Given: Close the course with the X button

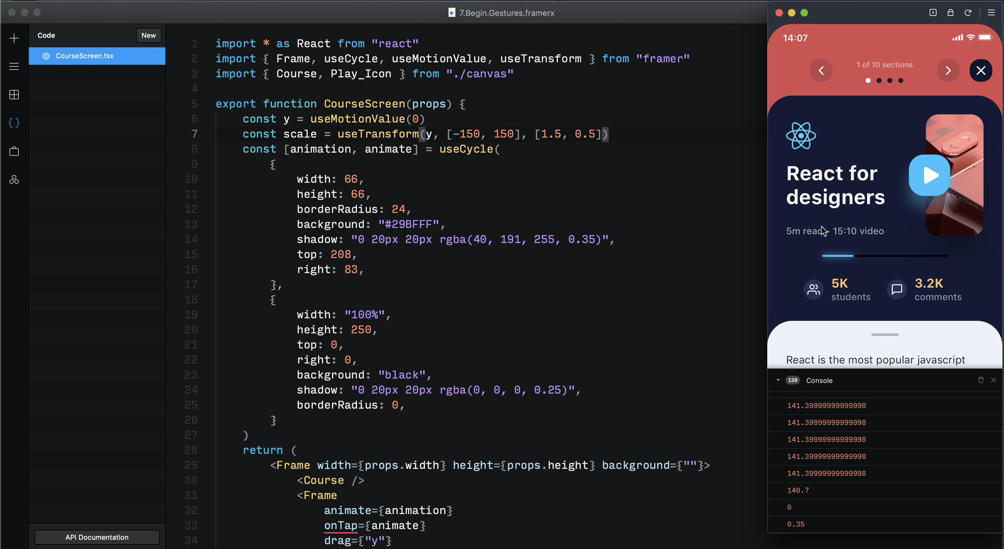Looking at the screenshot, I should pyautogui.click(x=981, y=71).
